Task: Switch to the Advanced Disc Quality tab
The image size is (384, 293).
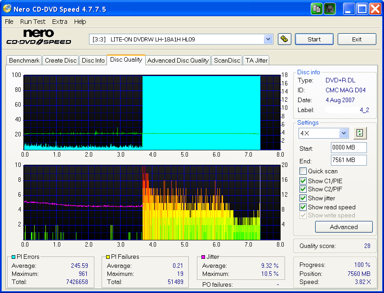Action: click(178, 60)
